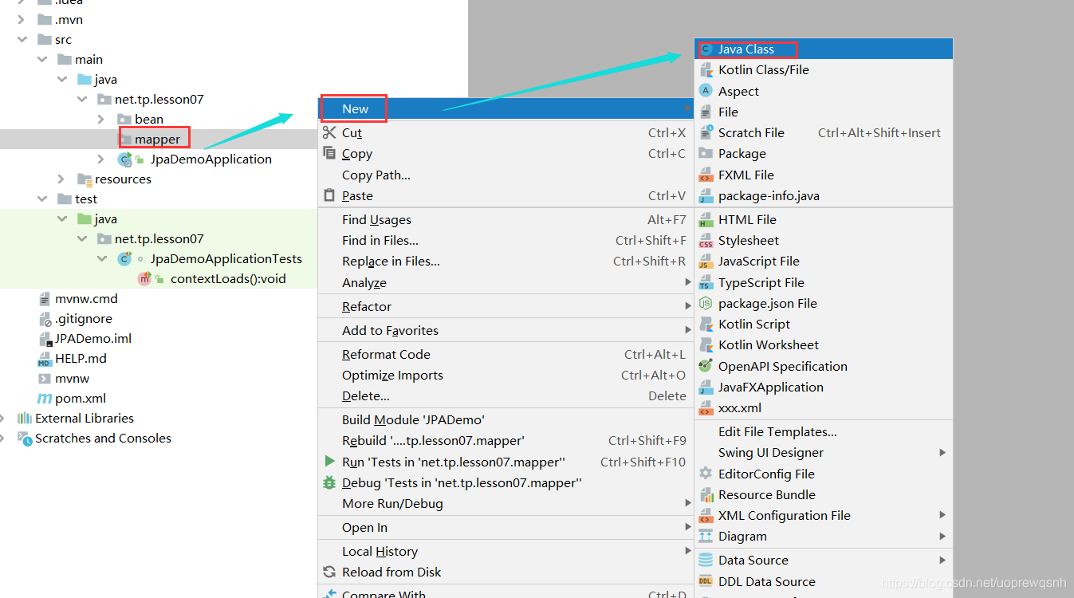
Task: Select .gitignore file
Action: 84,319
